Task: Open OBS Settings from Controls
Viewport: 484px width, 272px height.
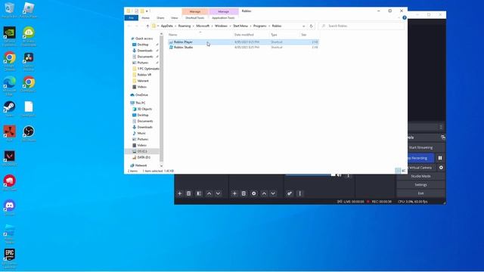Action: 420,184
